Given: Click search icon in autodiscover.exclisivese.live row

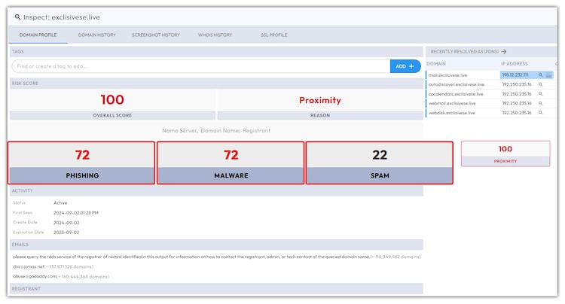Looking at the screenshot, I should coord(540,84).
